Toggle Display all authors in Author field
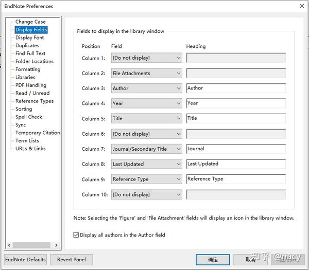Image resolution: width=309 pixels, height=270 pixels. pyautogui.click(x=76, y=235)
